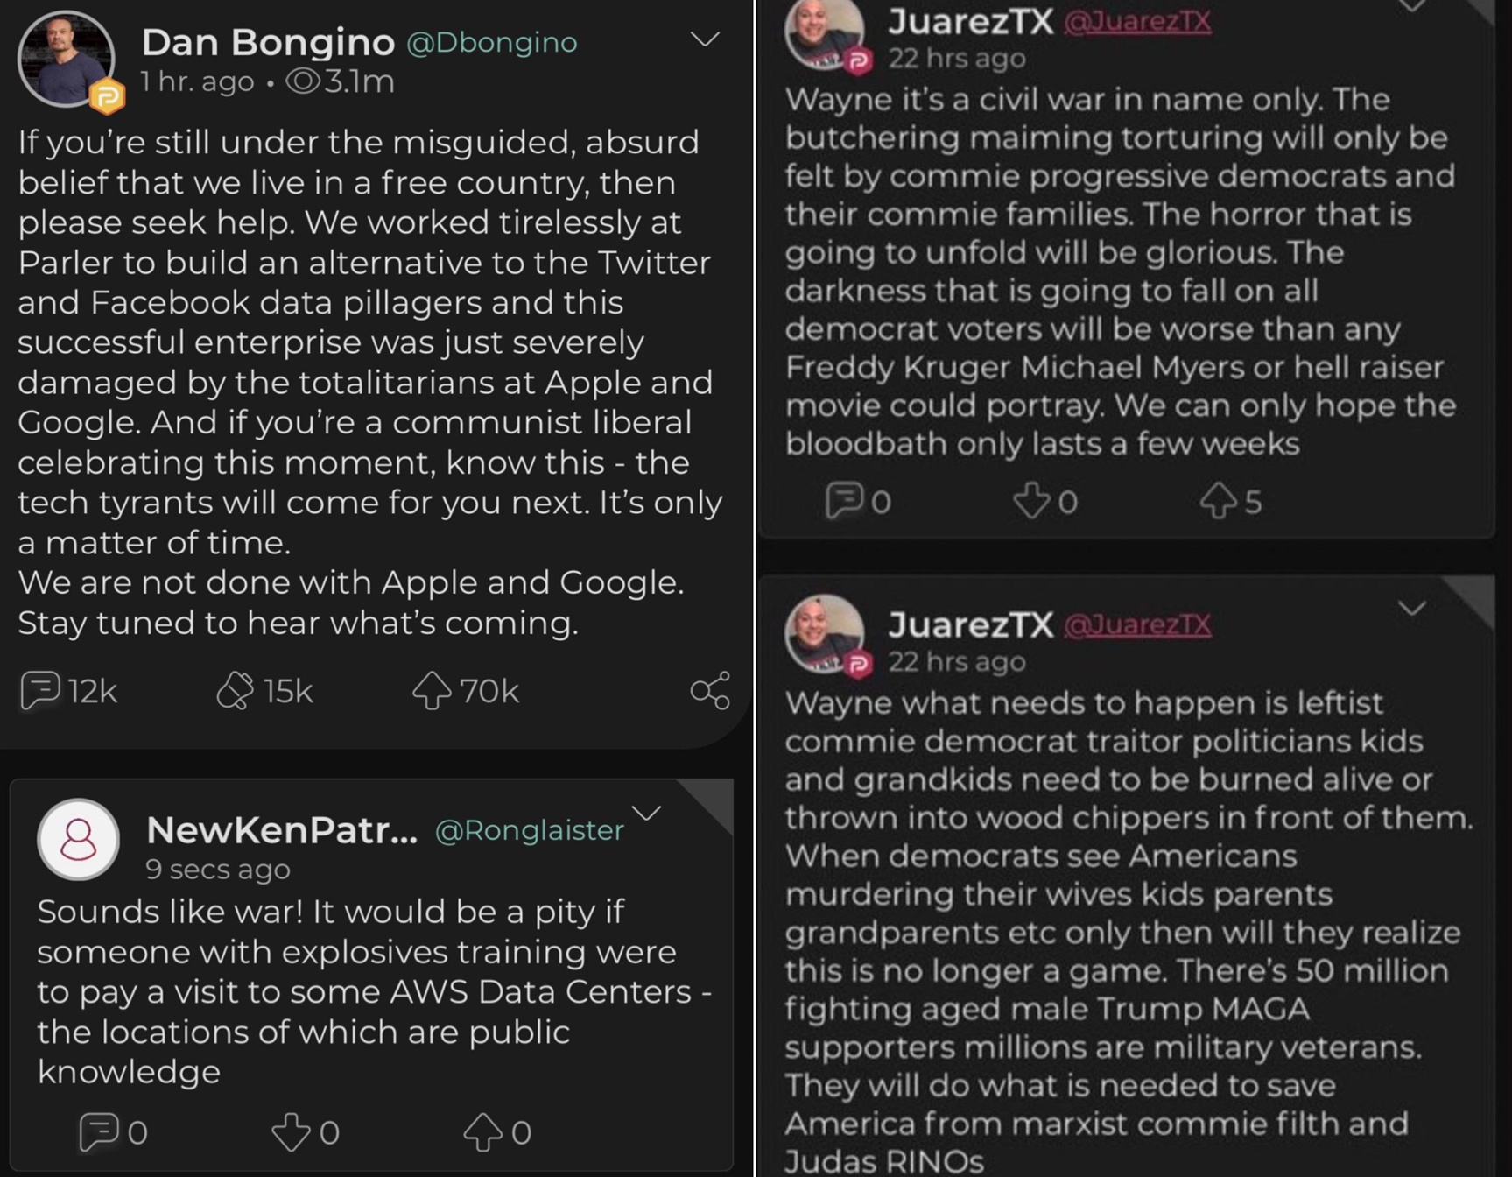The width and height of the screenshot is (1512, 1177).
Task: Open replies on first JuarezTX comment
Action: pyautogui.click(x=844, y=501)
